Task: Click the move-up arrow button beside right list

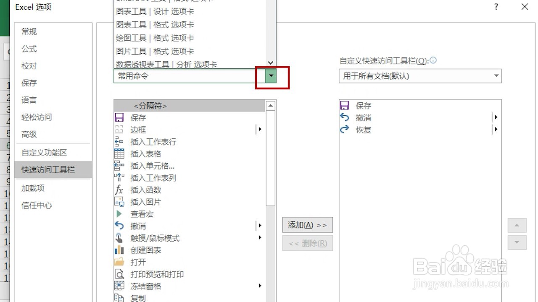Action: click(x=517, y=225)
